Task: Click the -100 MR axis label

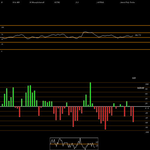Action: point(147,132)
